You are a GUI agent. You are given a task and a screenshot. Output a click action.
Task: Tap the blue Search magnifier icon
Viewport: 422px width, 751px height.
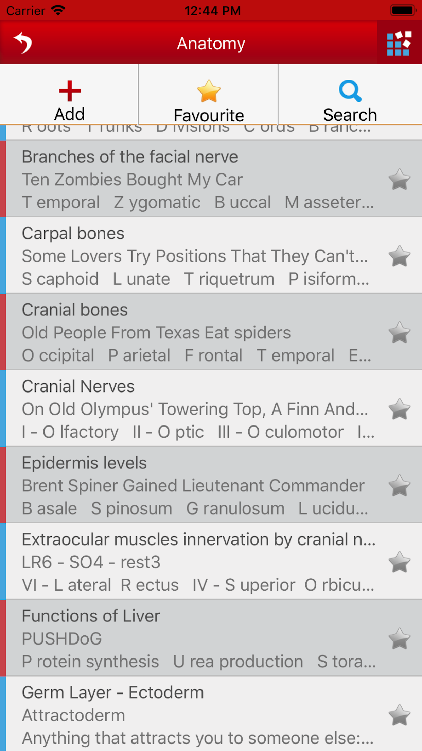(x=350, y=91)
